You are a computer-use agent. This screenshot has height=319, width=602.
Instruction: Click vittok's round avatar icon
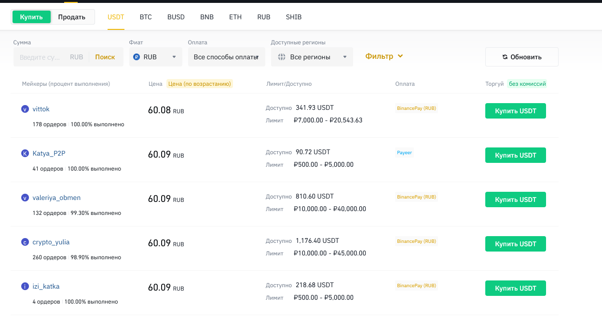coord(25,109)
